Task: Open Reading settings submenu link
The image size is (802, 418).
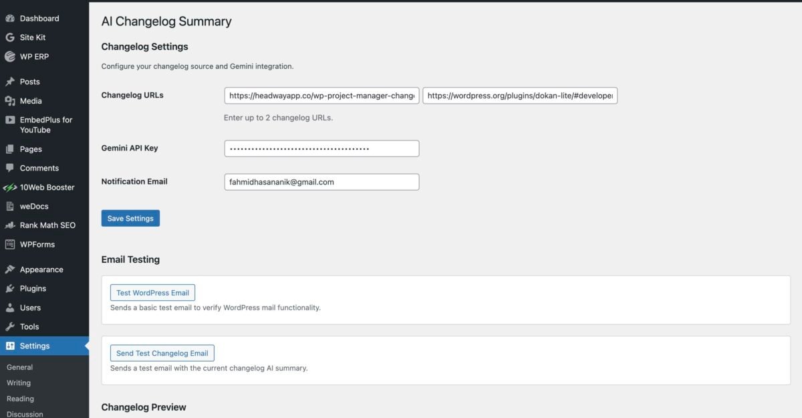Action: click(x=20, y=399)
